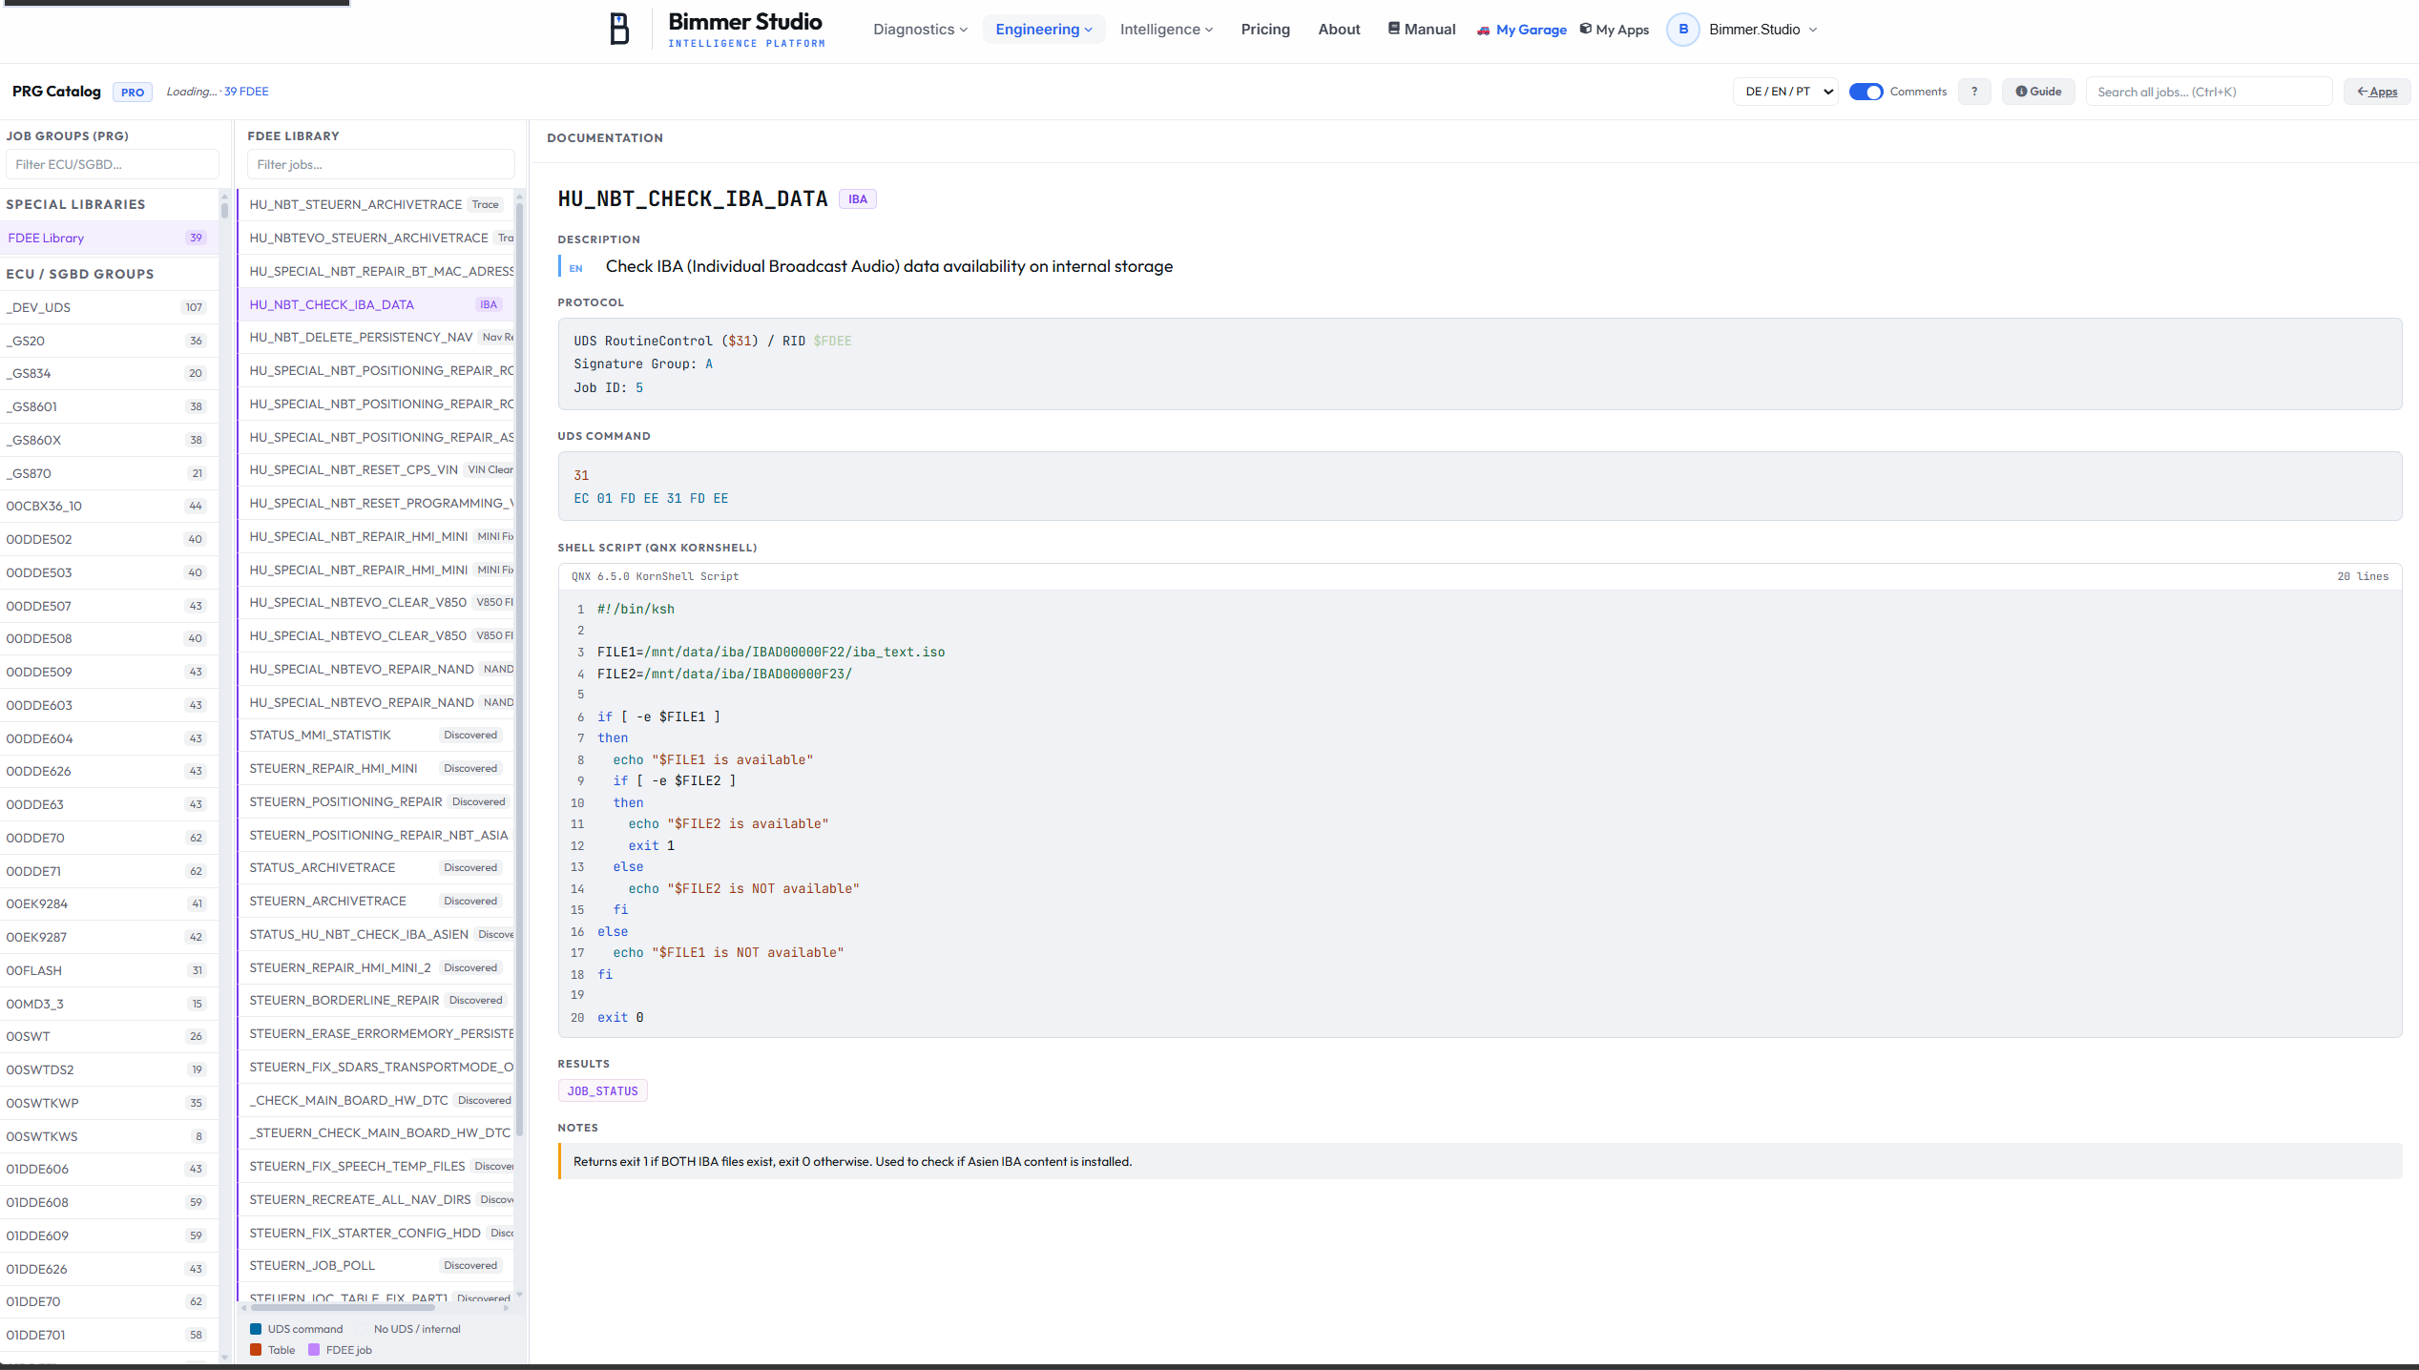Toggle the Comments switch
Viewport: 2419px width, 1370px height.
[x=1866, y=92]
